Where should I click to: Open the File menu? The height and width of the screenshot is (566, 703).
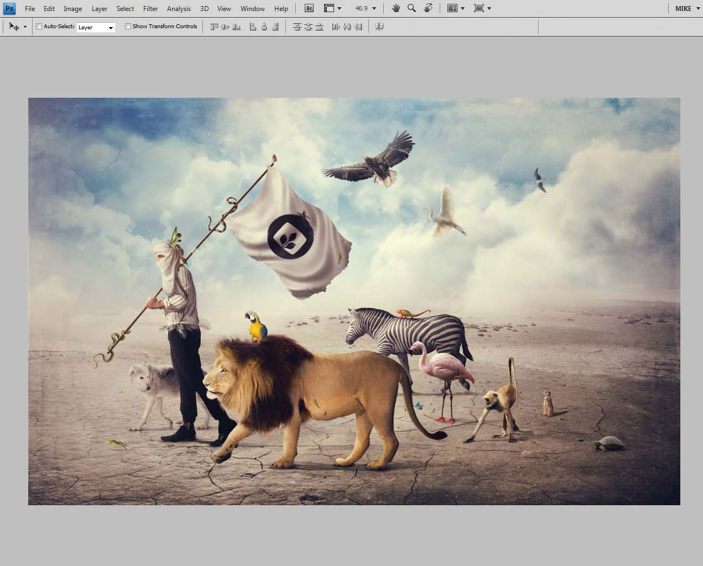coord(30,8)
